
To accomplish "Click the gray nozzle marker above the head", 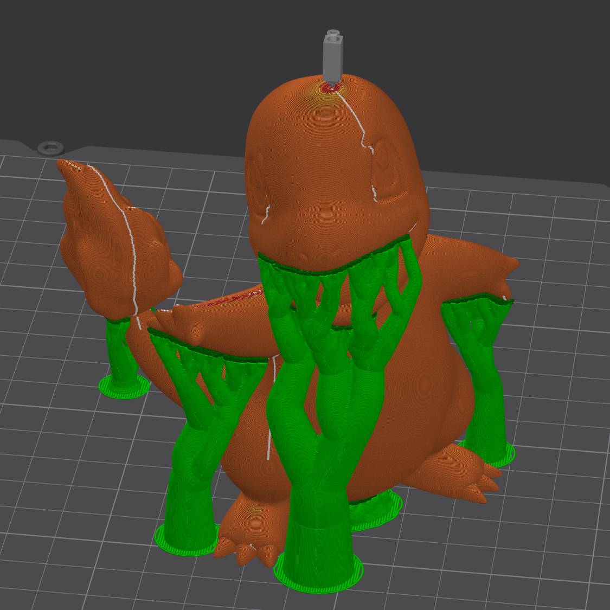I will [331, 57].
